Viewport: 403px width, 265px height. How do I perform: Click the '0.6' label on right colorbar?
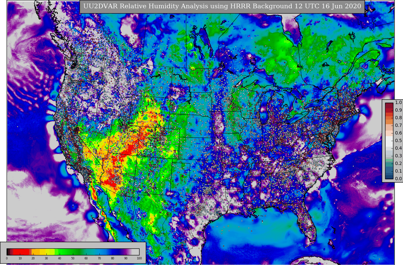point(398,133)
